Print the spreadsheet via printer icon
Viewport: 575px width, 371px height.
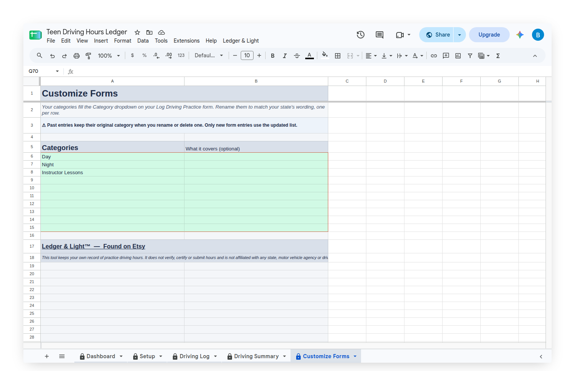(x=77, y=56)
